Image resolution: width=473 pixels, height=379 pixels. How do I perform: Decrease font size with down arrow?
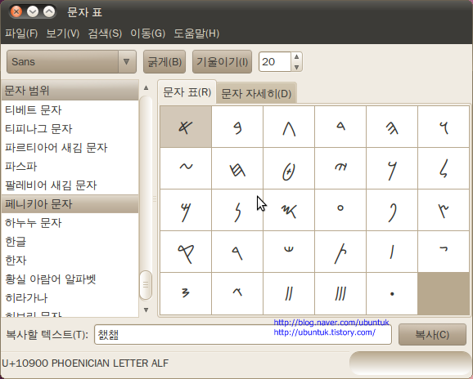point(296,67)
